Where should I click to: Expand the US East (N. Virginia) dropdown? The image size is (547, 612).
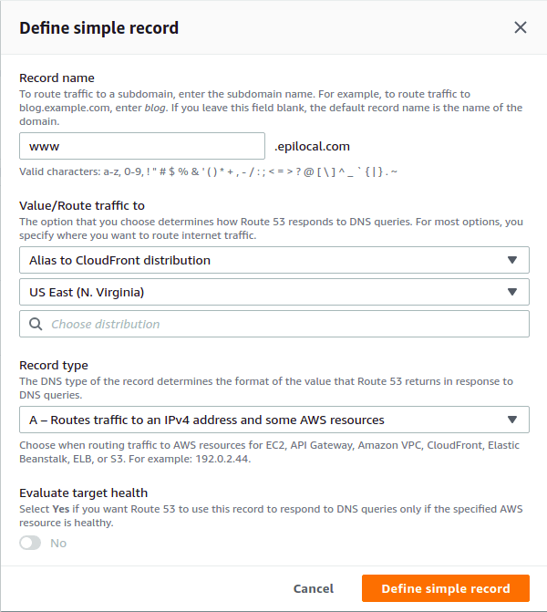click(x=264, y=292)
